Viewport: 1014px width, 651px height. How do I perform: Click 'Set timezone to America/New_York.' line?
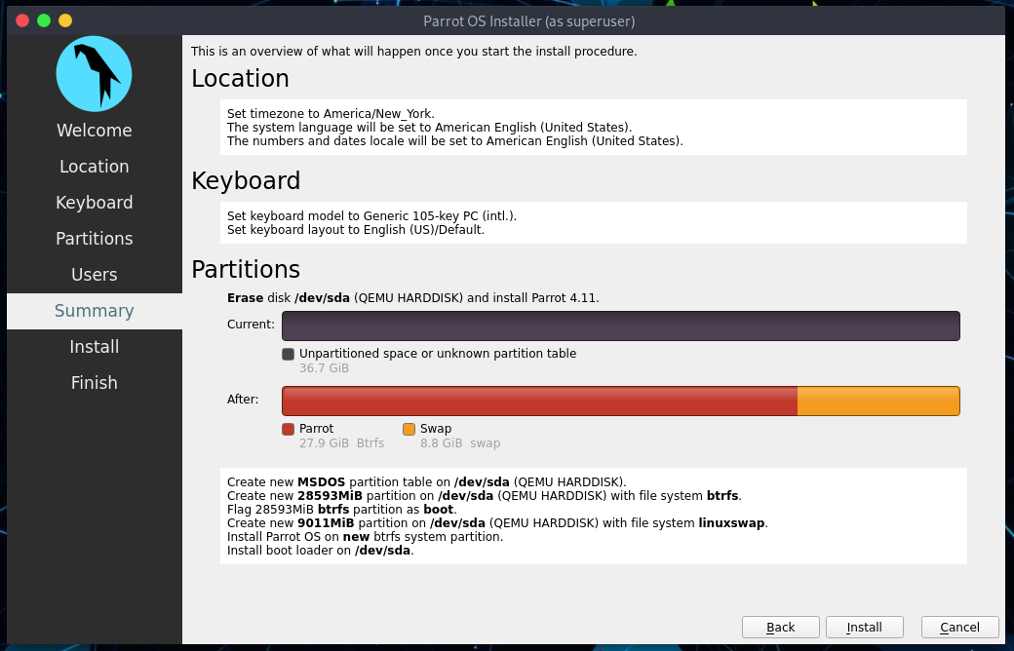331,114
